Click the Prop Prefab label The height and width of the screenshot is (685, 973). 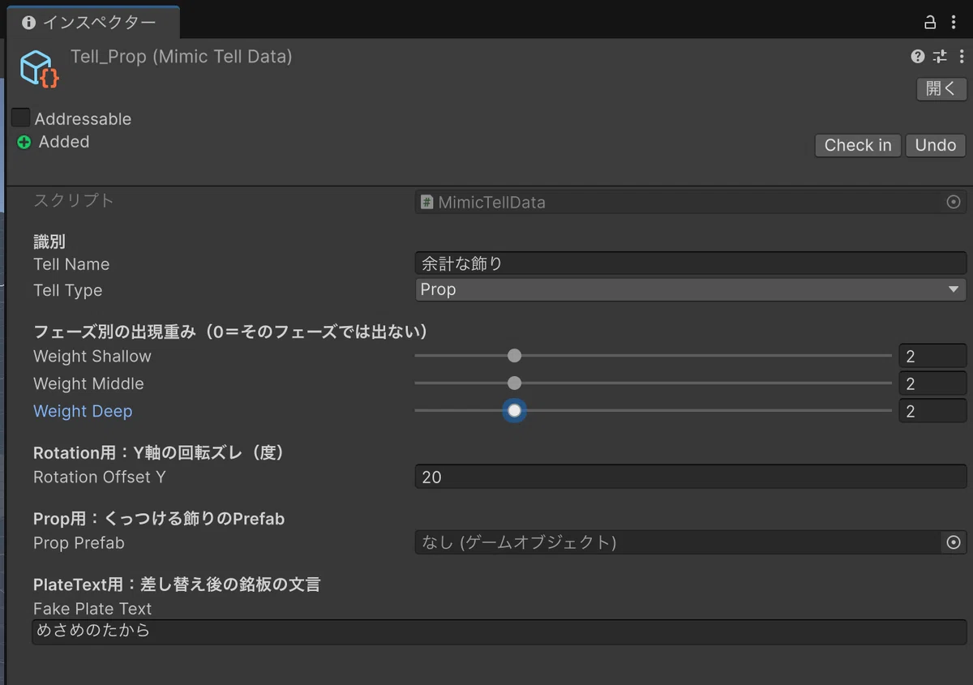pyautogui.click(x=79, y=543)
